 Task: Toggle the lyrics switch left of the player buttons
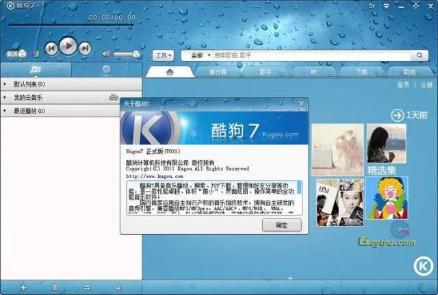(x=16, y=53)
